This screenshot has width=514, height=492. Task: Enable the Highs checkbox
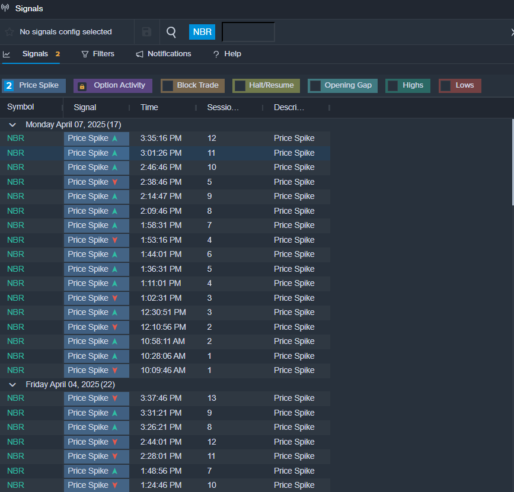click(x=392, y=86)
